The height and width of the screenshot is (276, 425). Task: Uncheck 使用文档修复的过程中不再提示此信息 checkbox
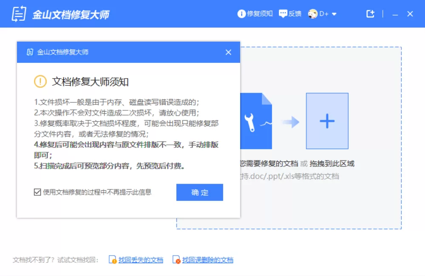[x=37, y=192]
